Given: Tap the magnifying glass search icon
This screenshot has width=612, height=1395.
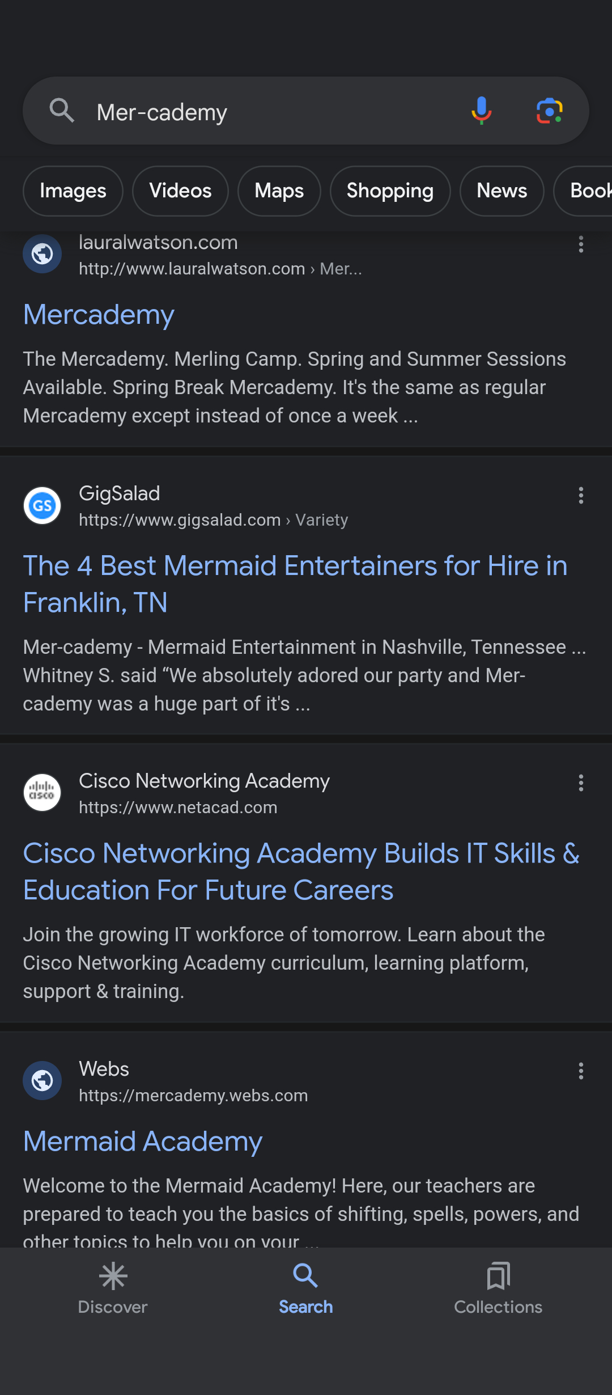Looking at the screenshot, I should 62,111.
